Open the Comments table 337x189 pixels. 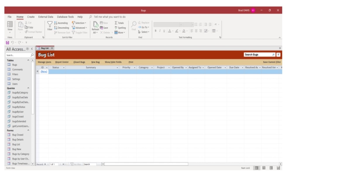18,69
